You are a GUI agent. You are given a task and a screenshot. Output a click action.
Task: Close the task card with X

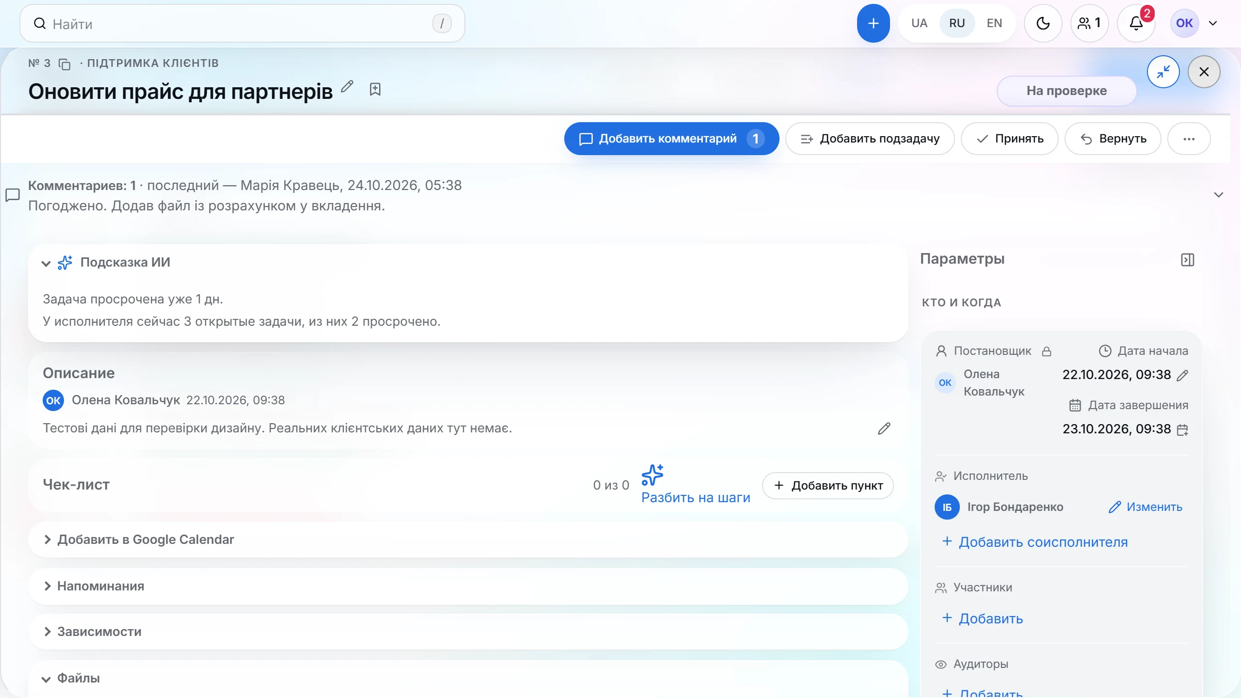click(x=1204, y=72)
